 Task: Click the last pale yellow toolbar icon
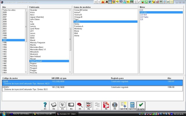(x=172, y=2)
